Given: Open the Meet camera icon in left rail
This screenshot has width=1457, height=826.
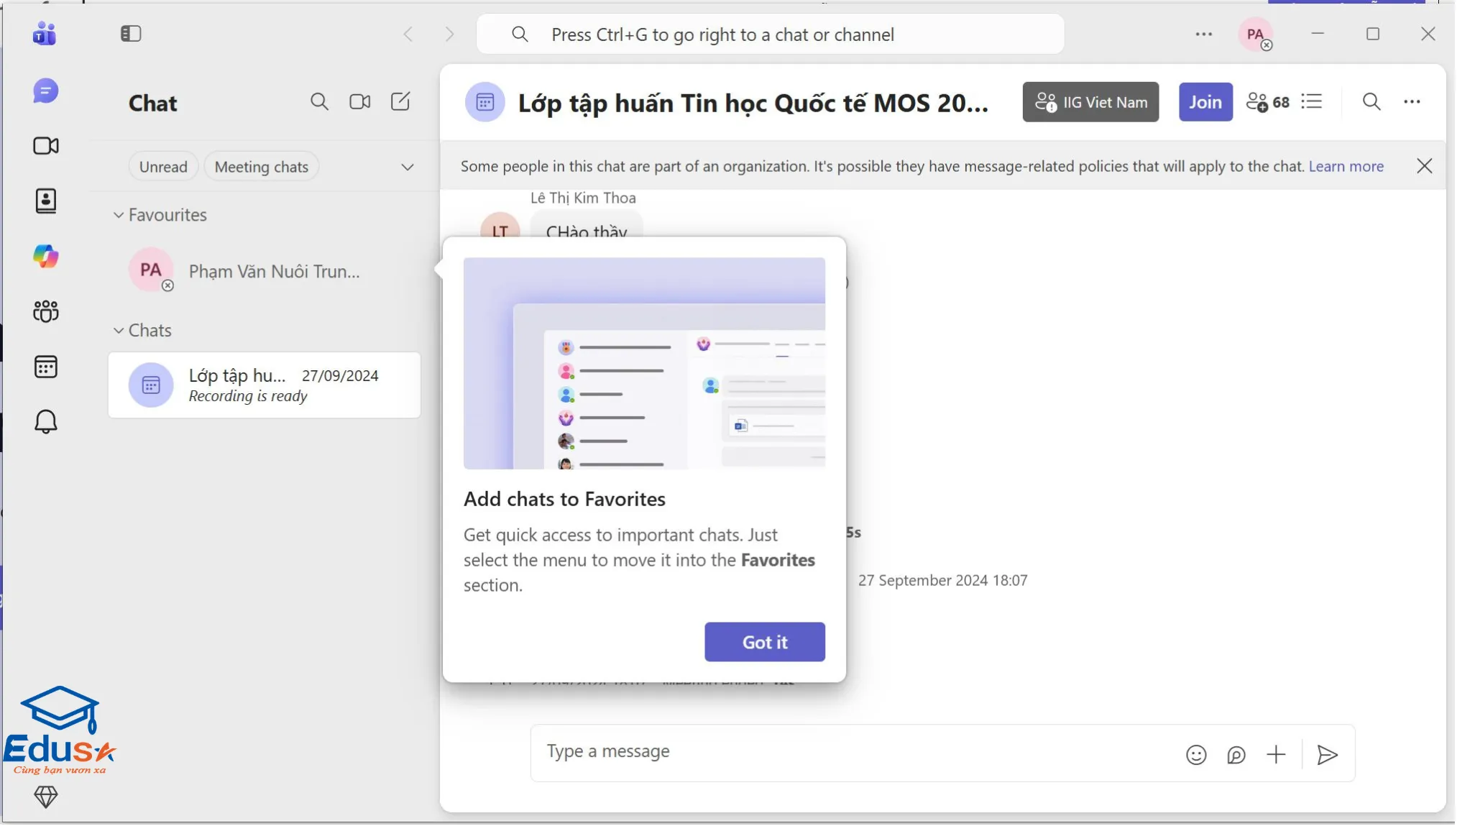Looking at the screenshot, I should click(45, 146).
